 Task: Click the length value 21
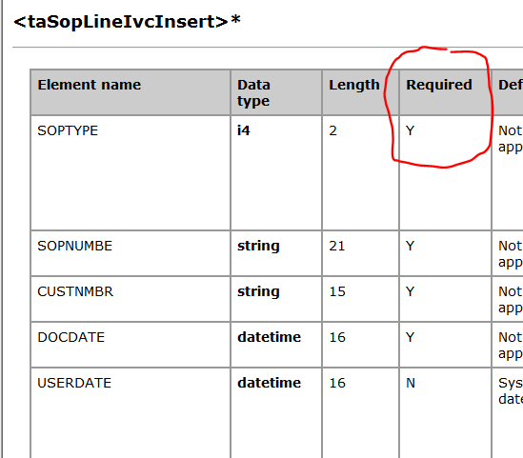click(x=337, y=246)
